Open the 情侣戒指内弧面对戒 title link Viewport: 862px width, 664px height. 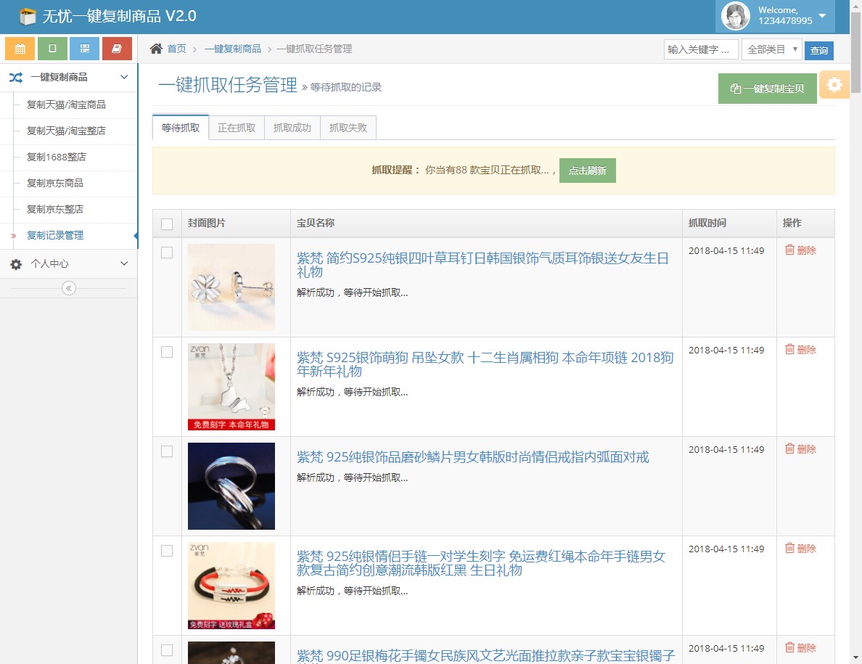tap(473, 456)
